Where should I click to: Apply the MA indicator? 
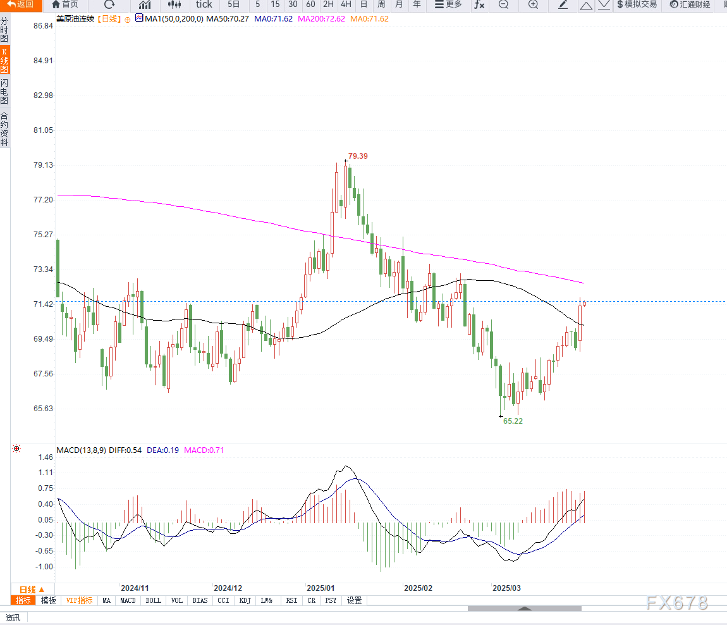(107, 600)
